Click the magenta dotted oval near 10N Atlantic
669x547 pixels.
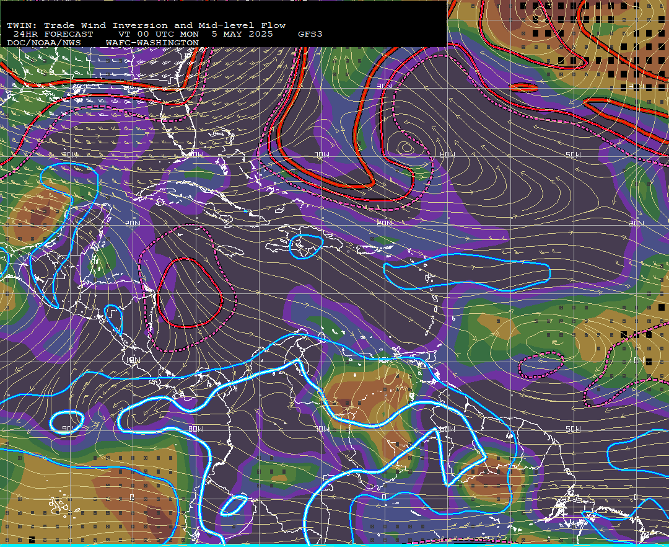(541, 365)
